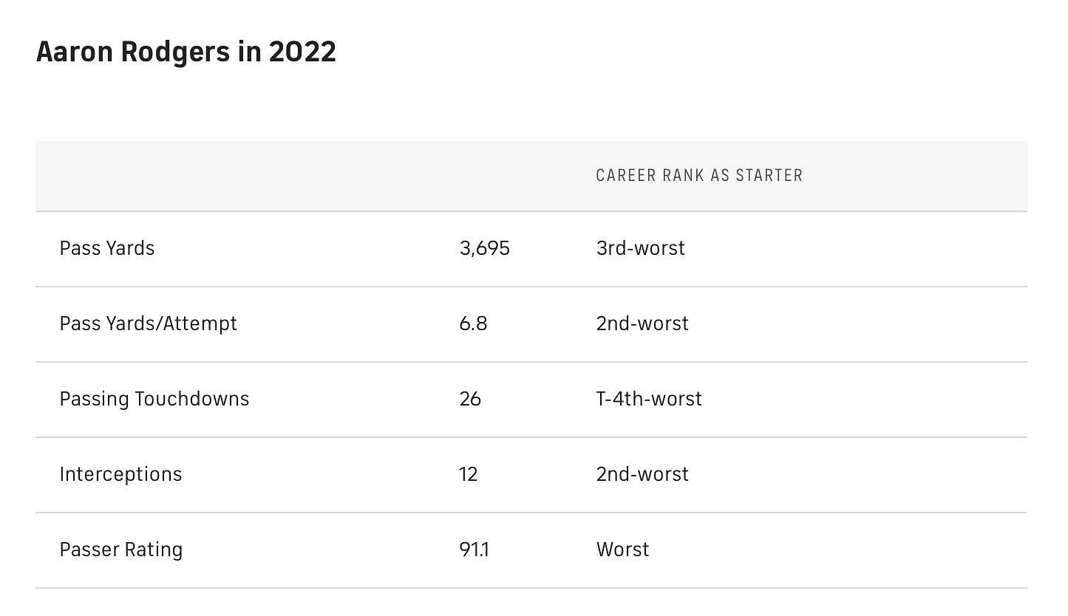The height and width of the screenshot is (616, 1068).
Task: Select the Pass Yards/Attempt row label
Action: click(x=148, y=324)
